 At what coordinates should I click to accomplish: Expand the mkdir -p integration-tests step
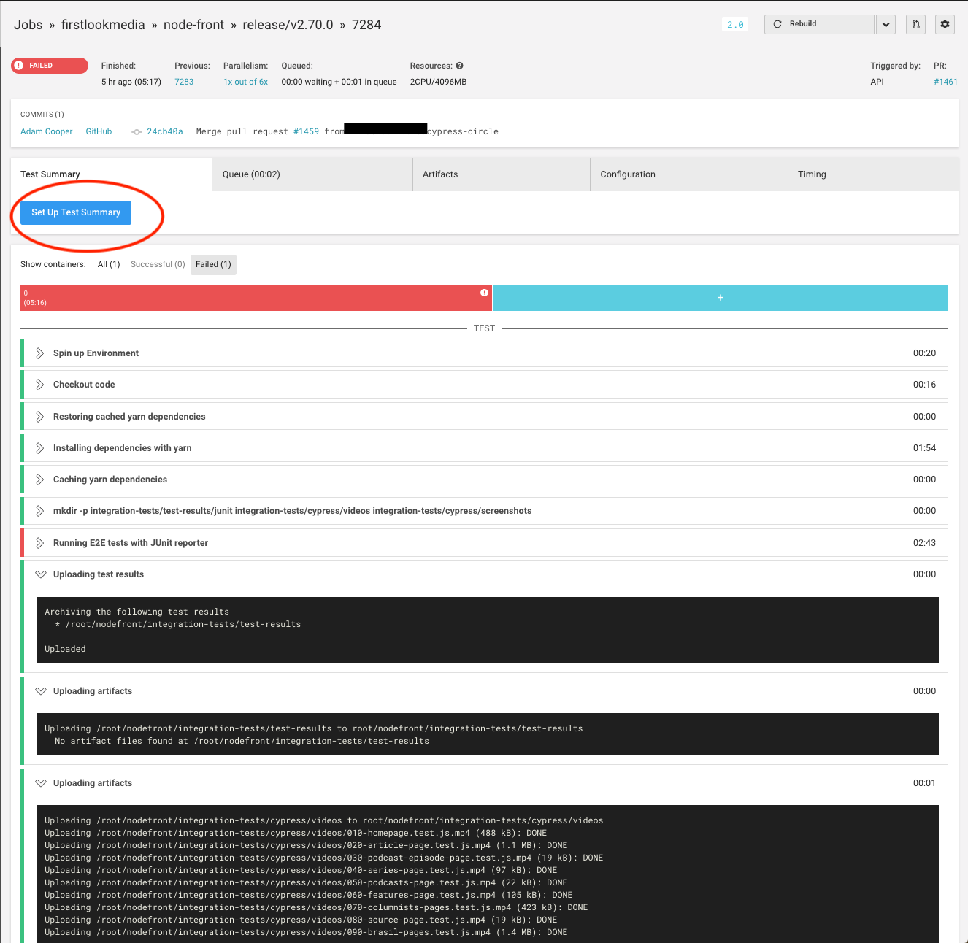(x=40, y=511)
